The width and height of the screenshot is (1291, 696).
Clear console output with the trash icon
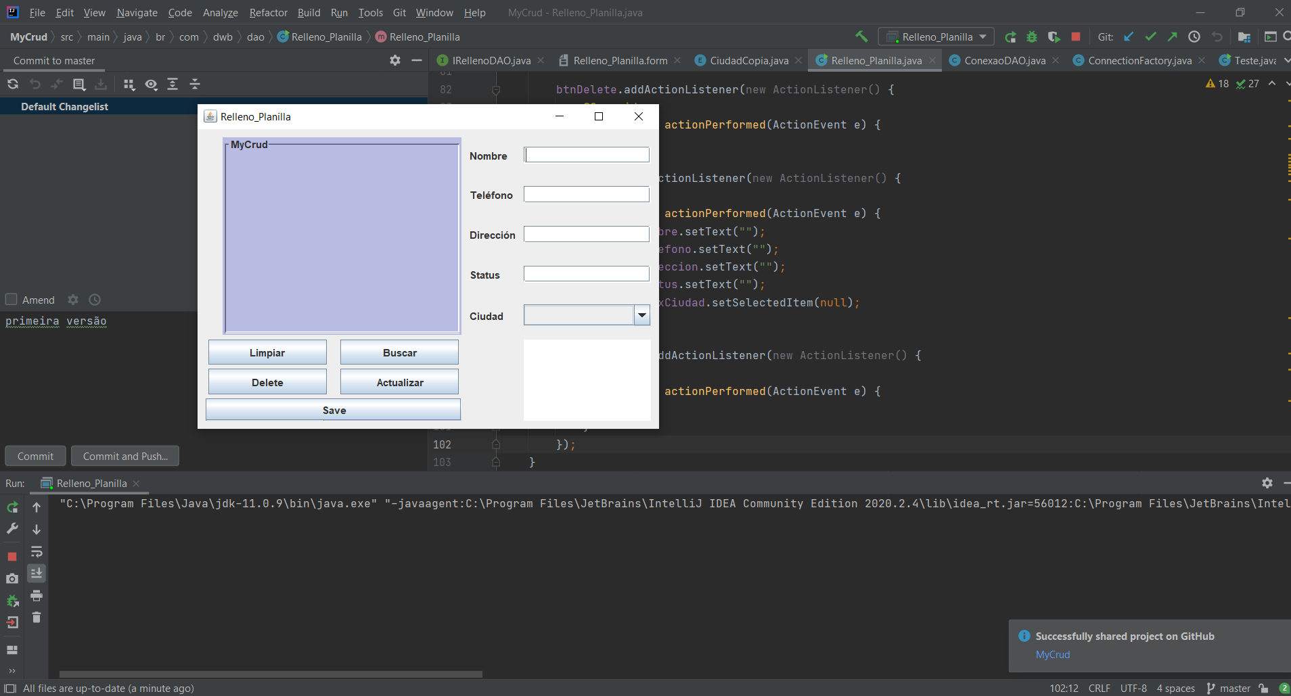[37, 616]
